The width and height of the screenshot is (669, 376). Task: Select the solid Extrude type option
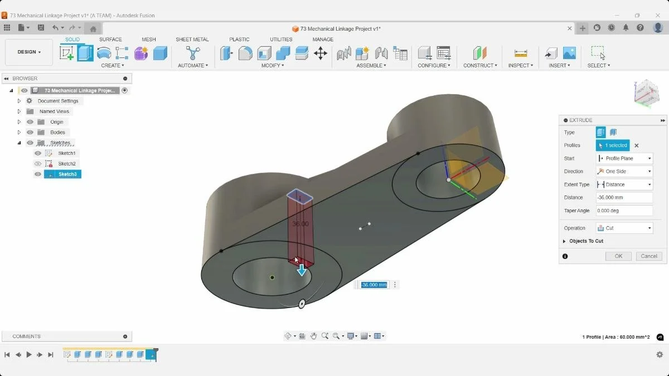pos(600,133)
